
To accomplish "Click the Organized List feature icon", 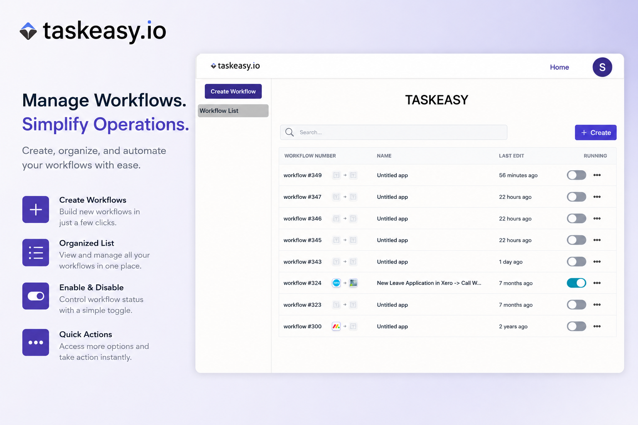I will click(x=36, y=252).
